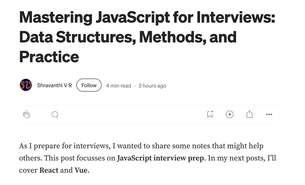Open the responses comment bubble
The image size is (305, 185).
click(55, 115)
